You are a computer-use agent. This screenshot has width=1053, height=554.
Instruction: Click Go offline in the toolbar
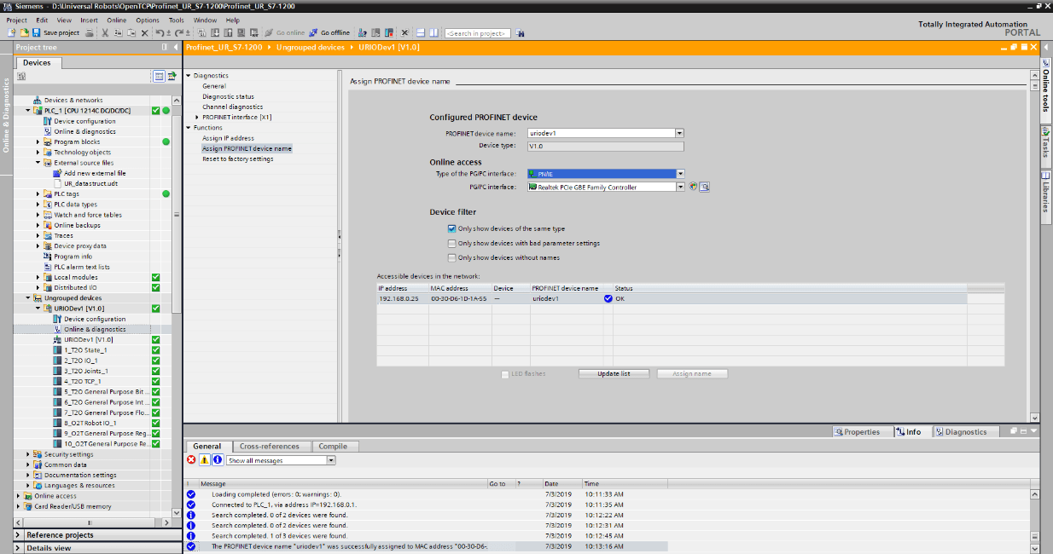coord(330,32)
